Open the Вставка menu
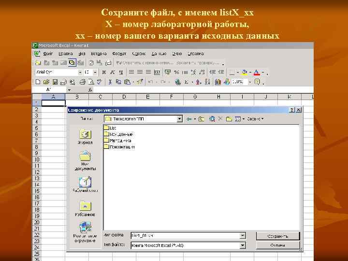Image resolution: width=348 pixels, height=261 pixels. tap(99, 54)
